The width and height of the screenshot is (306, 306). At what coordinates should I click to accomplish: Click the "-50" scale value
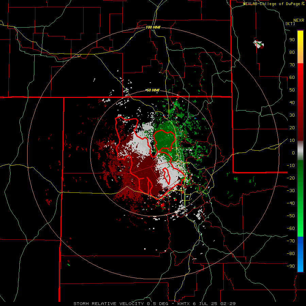[291, 216]
